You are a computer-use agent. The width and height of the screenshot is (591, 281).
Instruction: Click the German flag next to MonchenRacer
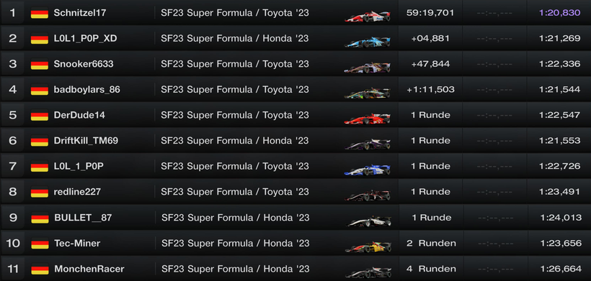(x=40, y=270)
